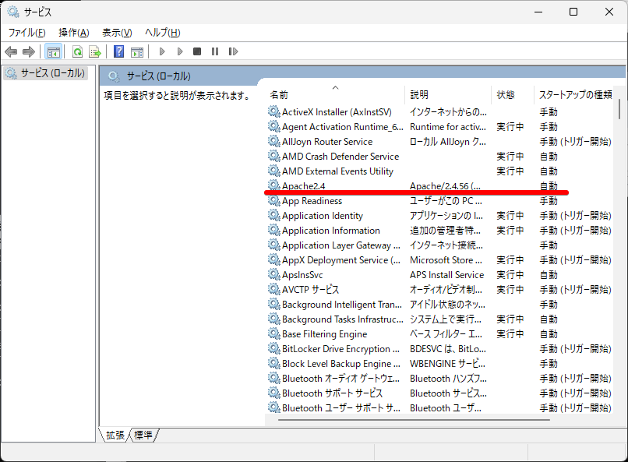Click the Stop Service square icon

pos(197,51)
